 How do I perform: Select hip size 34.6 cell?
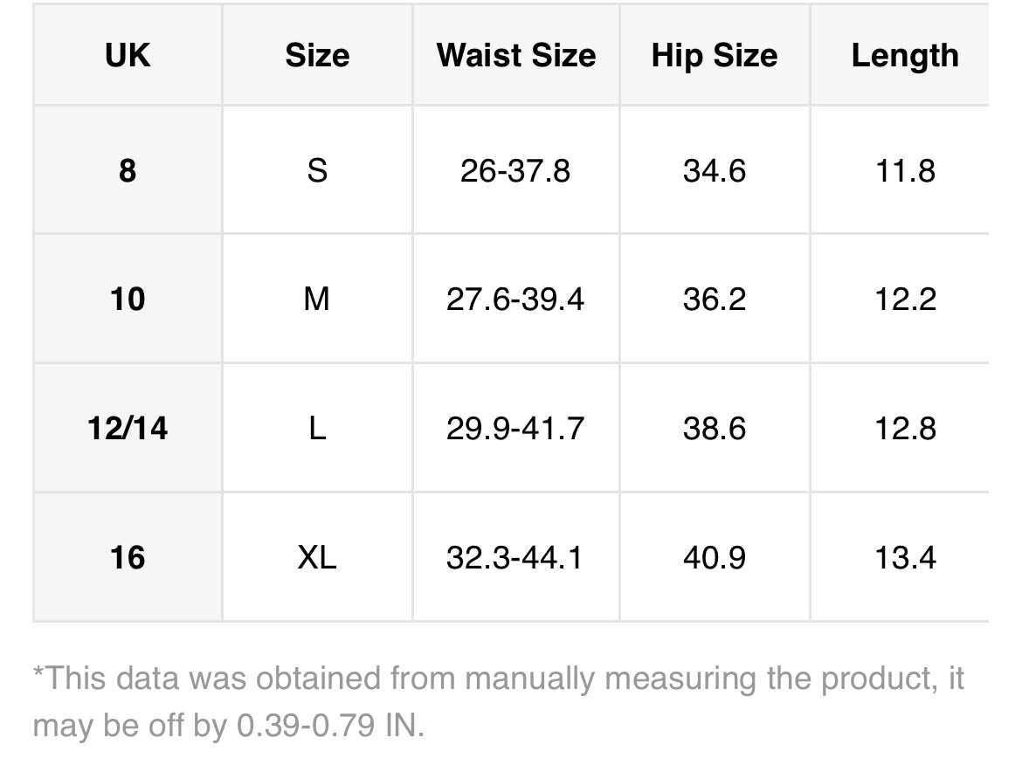(715, 170)
